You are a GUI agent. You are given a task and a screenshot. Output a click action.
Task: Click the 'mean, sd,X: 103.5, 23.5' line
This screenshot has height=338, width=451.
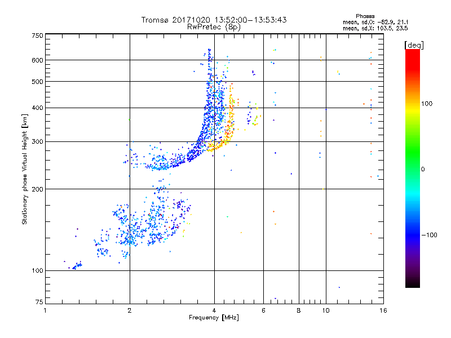tap(375, 28)
